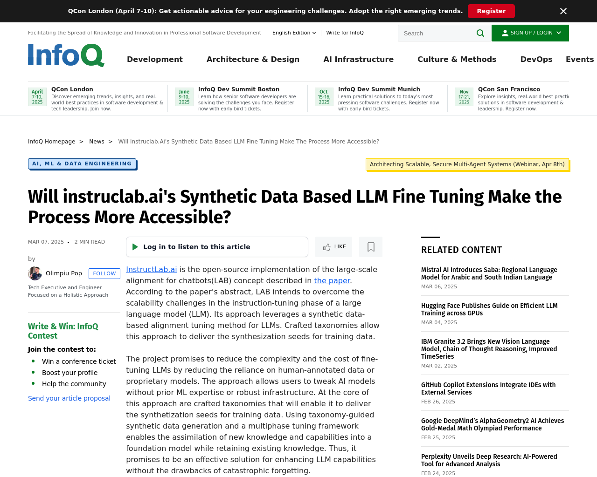Open the News breadcrumb
This screenshot has height=477, width=597.
coord(97,142)
